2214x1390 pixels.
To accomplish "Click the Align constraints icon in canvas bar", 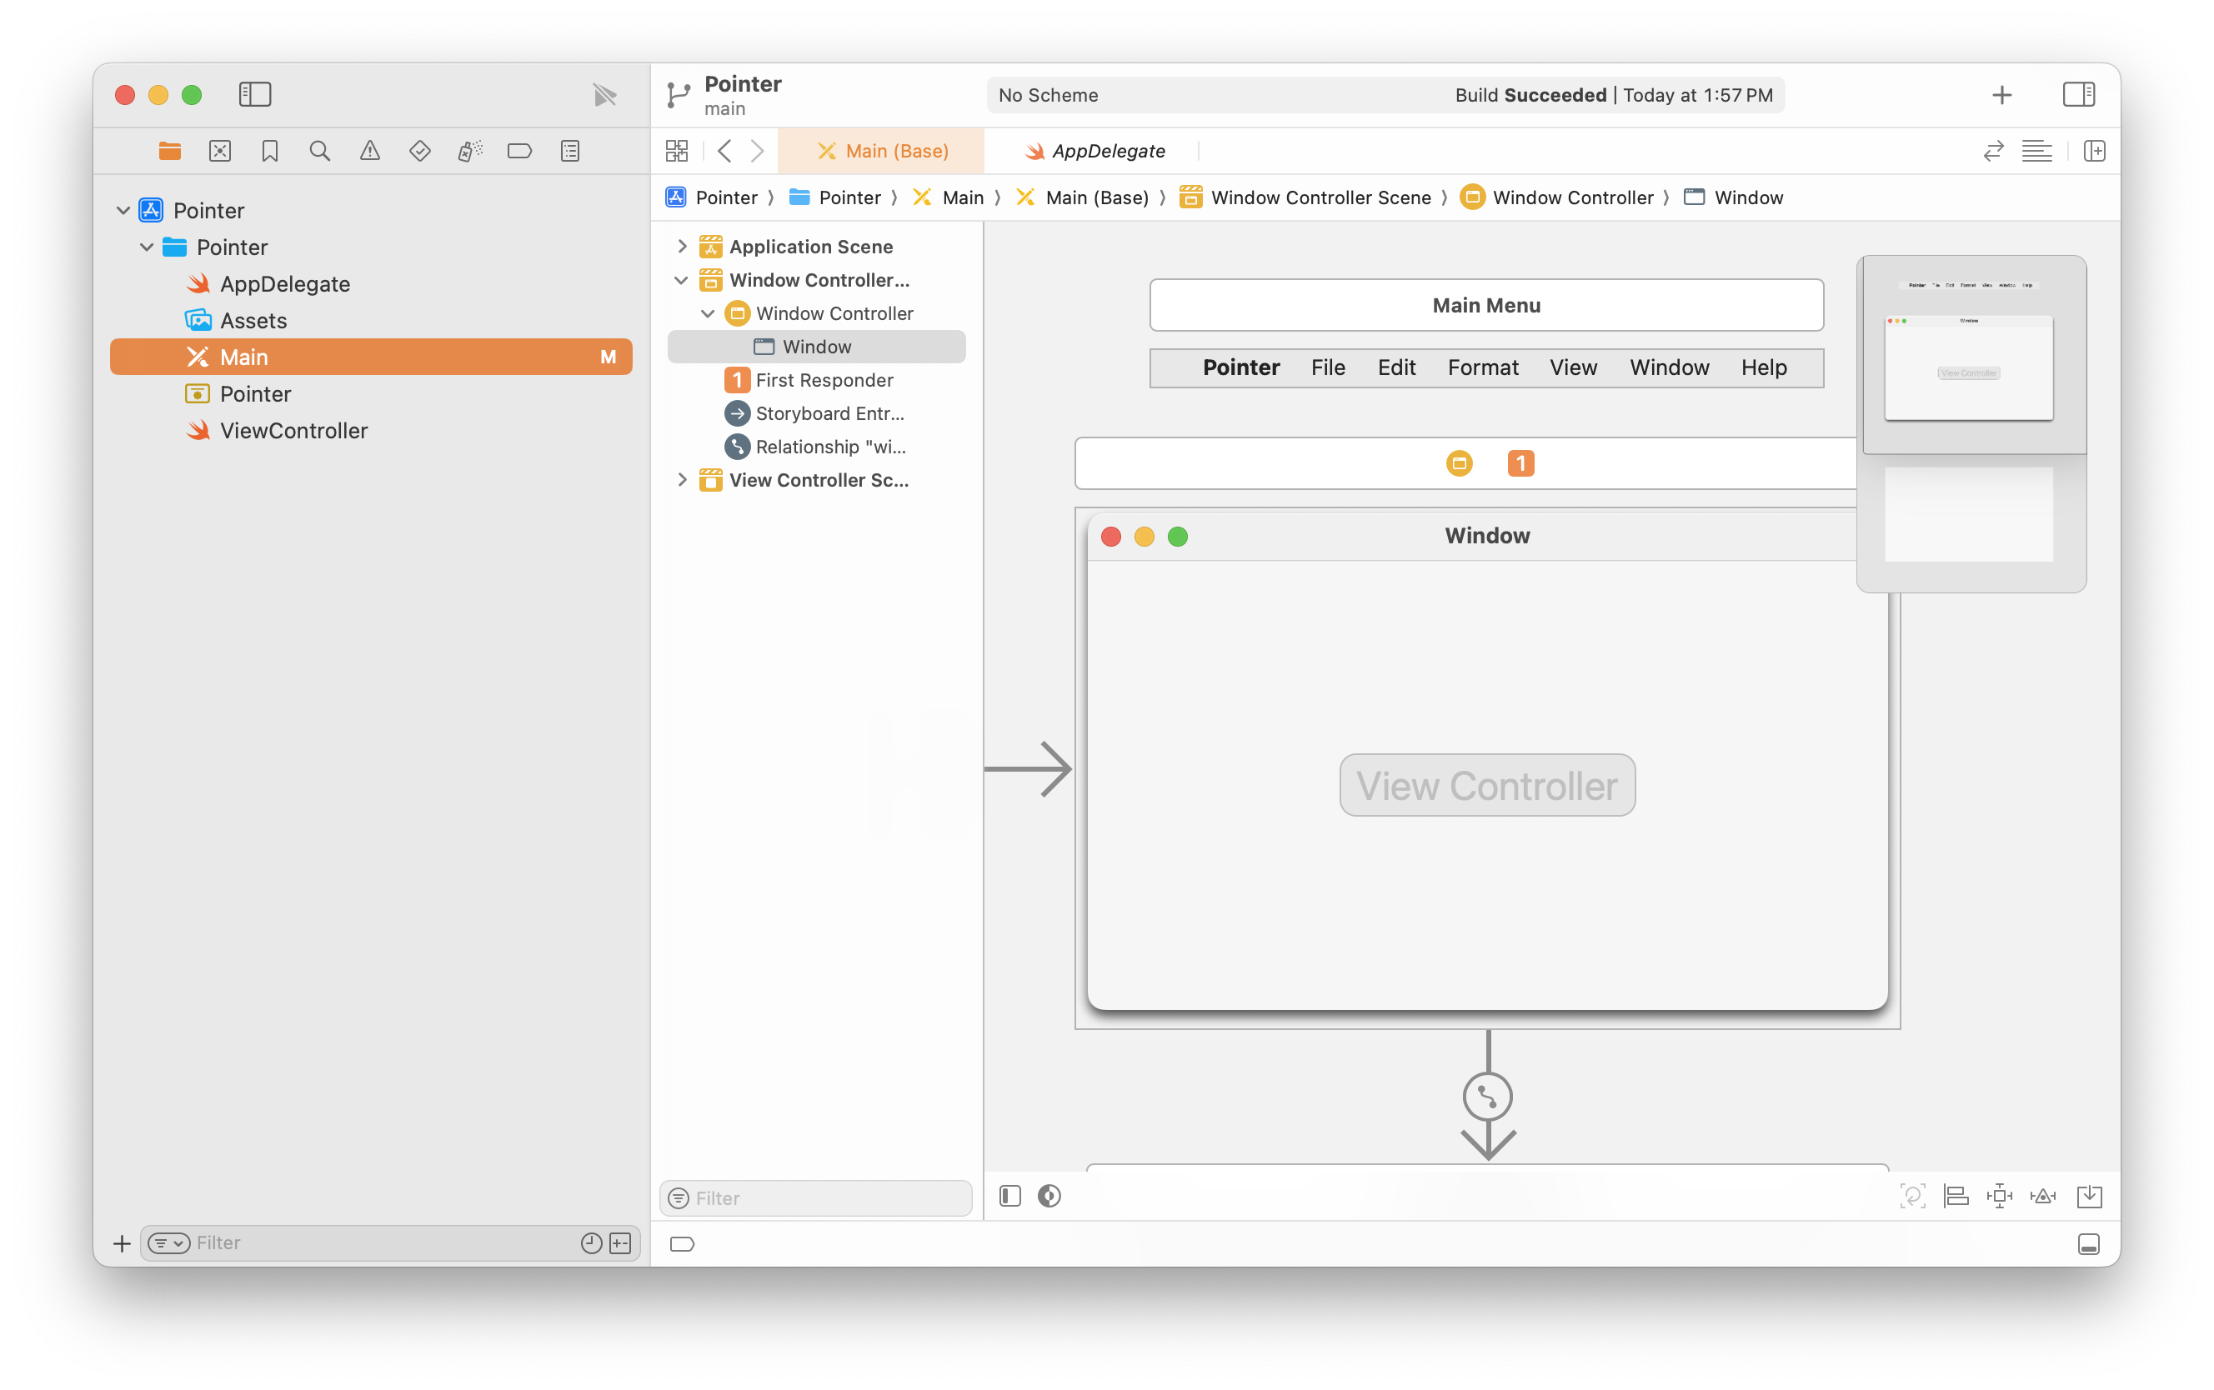I will (1956, 1196).
